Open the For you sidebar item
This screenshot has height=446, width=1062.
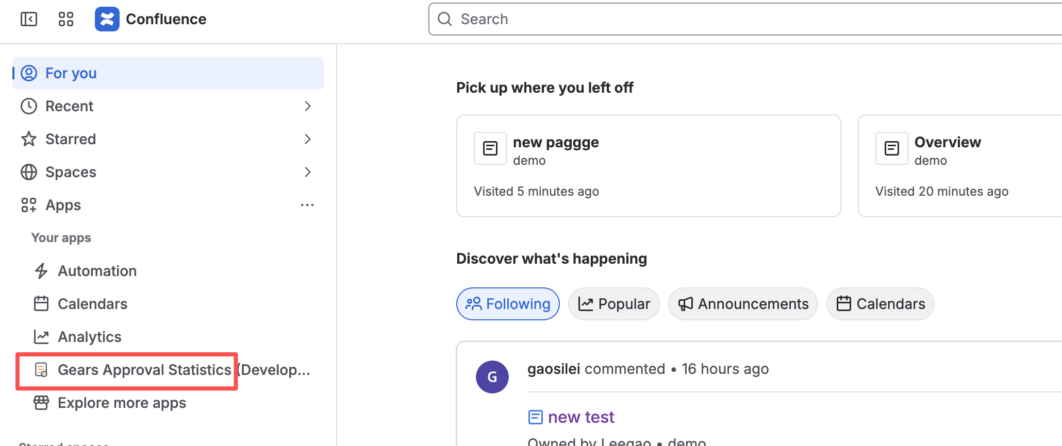coord(71,73)
